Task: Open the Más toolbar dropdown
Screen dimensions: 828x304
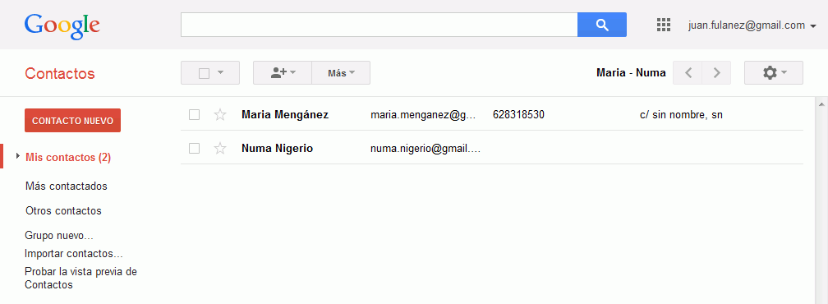Action: (x=341, y=73)
